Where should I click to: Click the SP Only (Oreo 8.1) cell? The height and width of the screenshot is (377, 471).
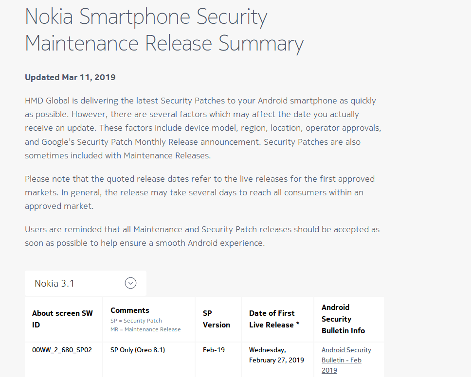click(138, 350)
